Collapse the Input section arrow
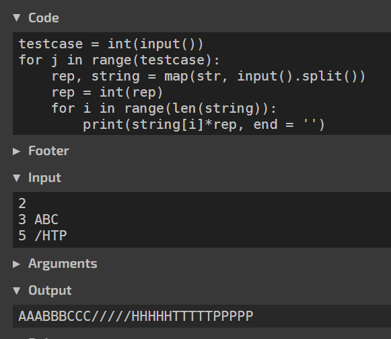Image resolution: width=391 pixels, height=339 pixels. pos(17,178)
